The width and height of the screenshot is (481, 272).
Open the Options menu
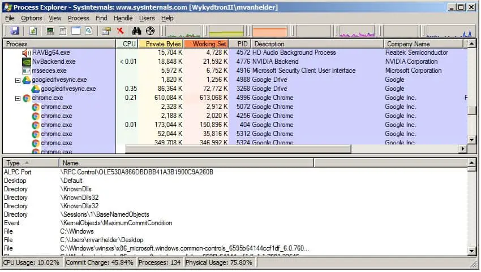click(x=32, y=19)
